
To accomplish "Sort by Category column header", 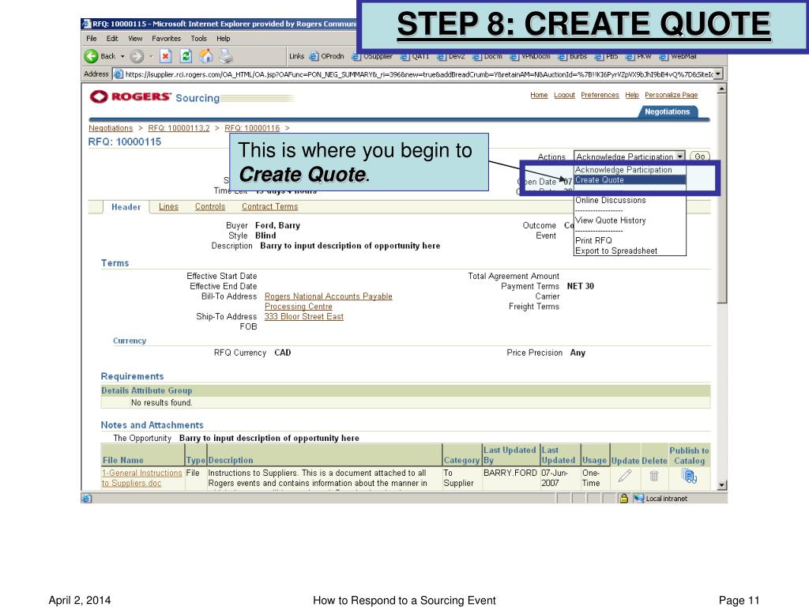I will coord(461,460).
